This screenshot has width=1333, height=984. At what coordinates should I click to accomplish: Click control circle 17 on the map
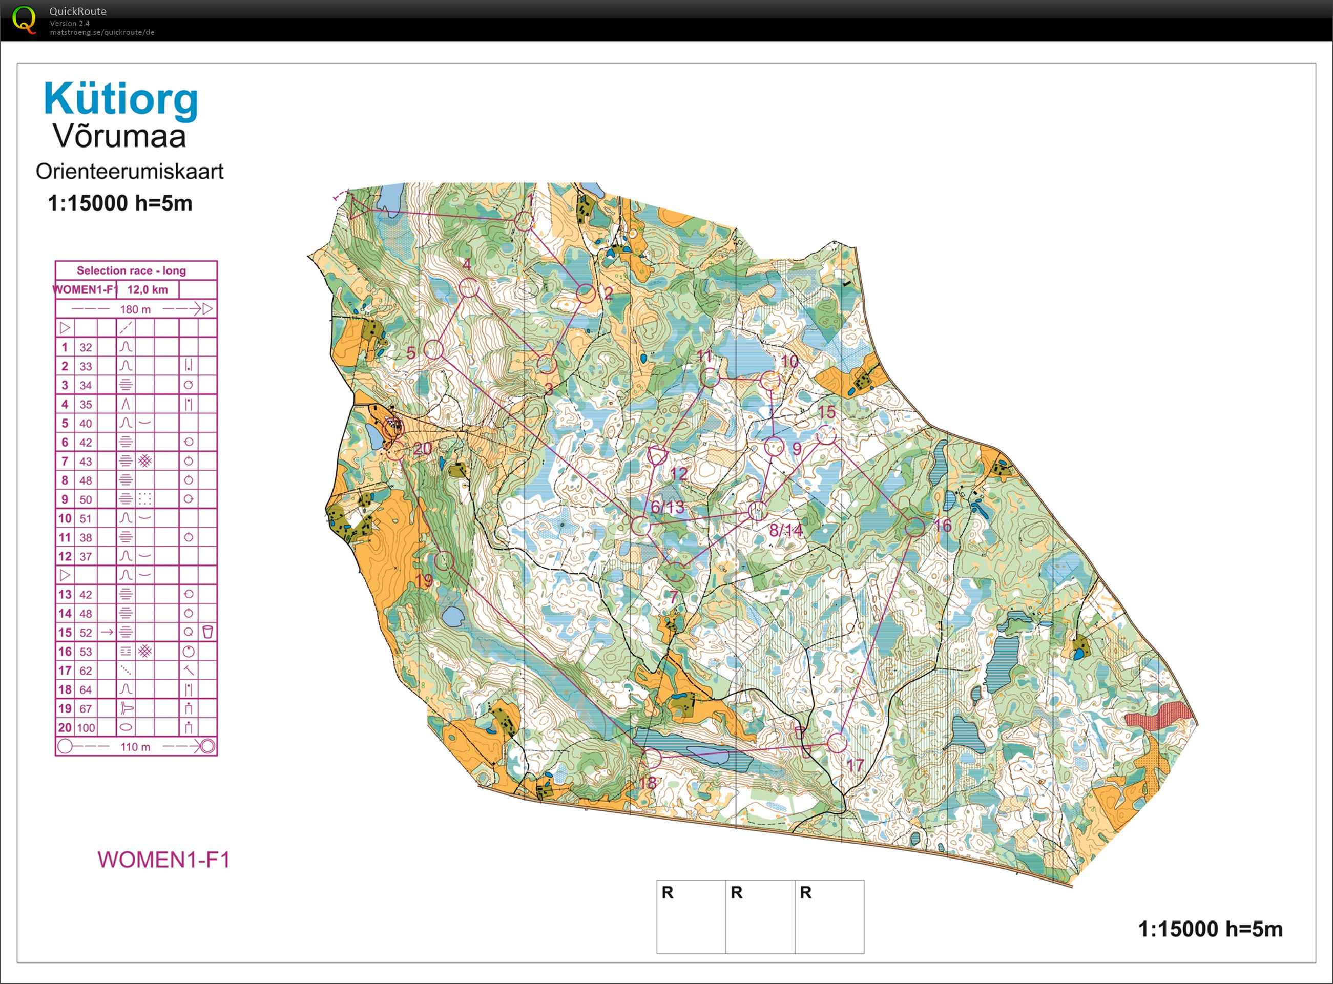pos(837,743)
